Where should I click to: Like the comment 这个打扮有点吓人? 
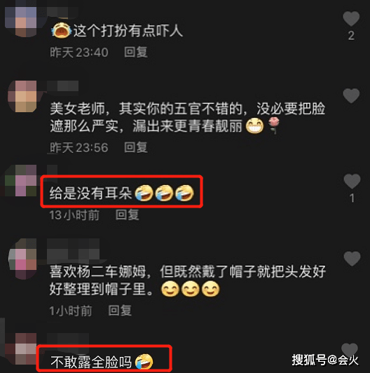click(x=351, y=18)
